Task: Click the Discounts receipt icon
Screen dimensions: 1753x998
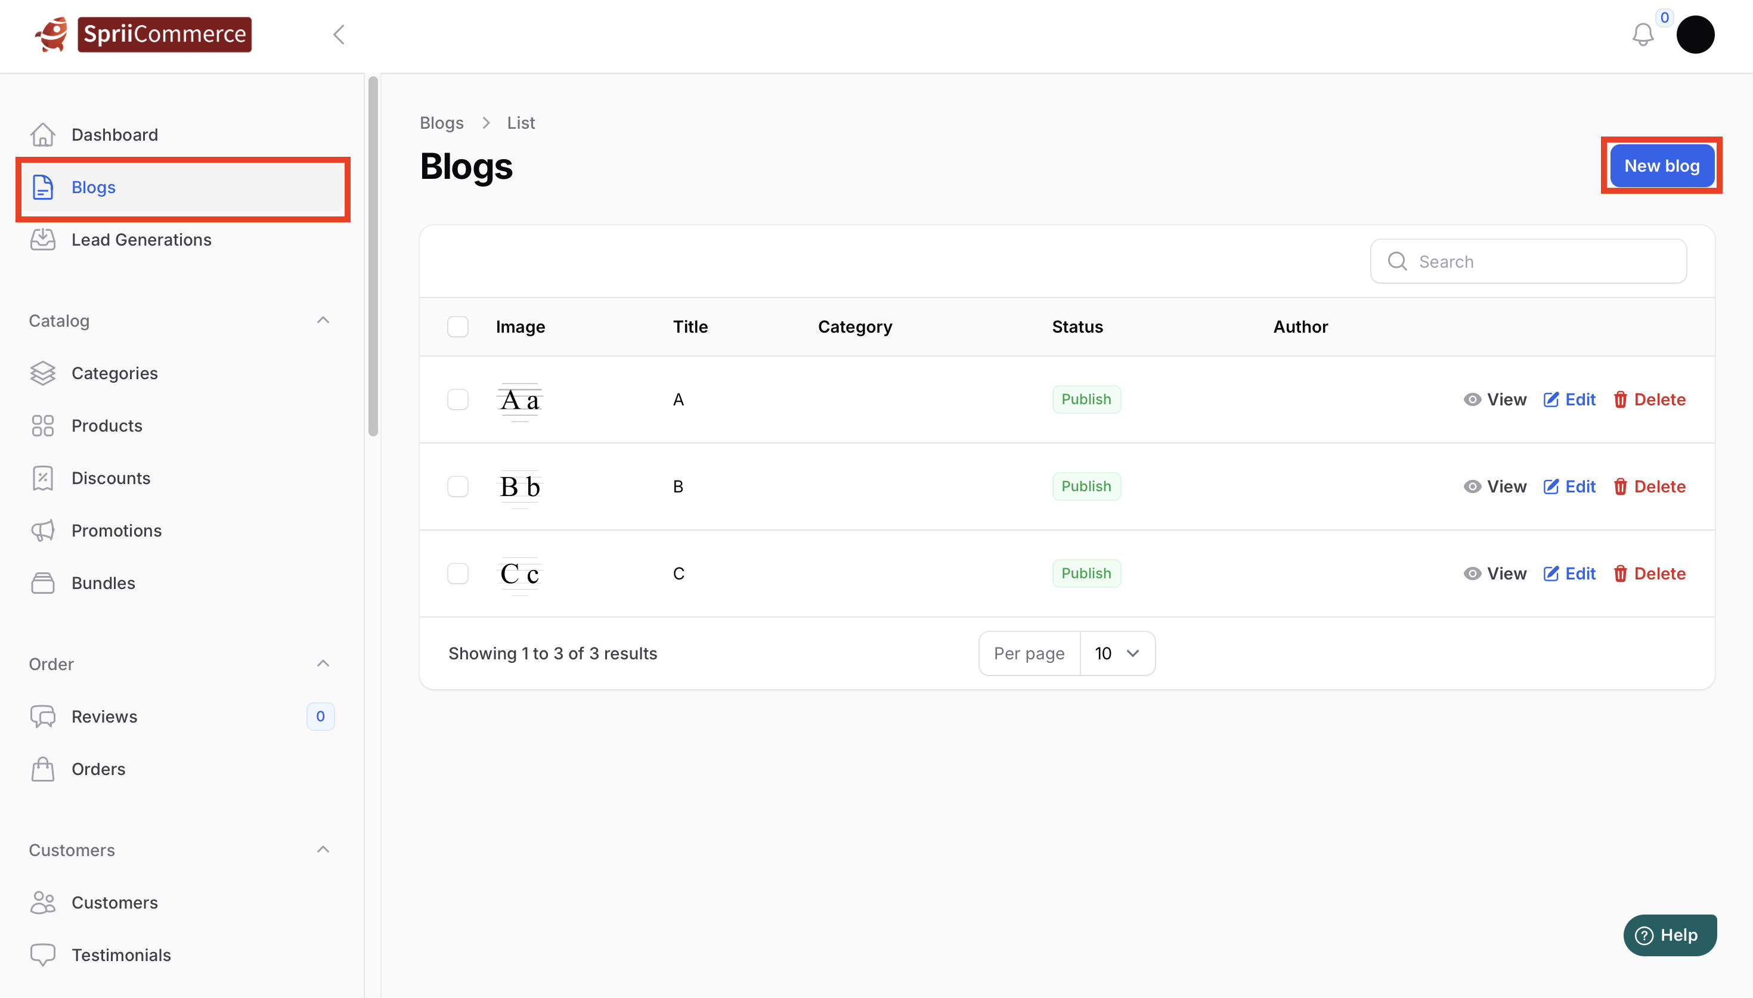Action: tap(42, 478)
